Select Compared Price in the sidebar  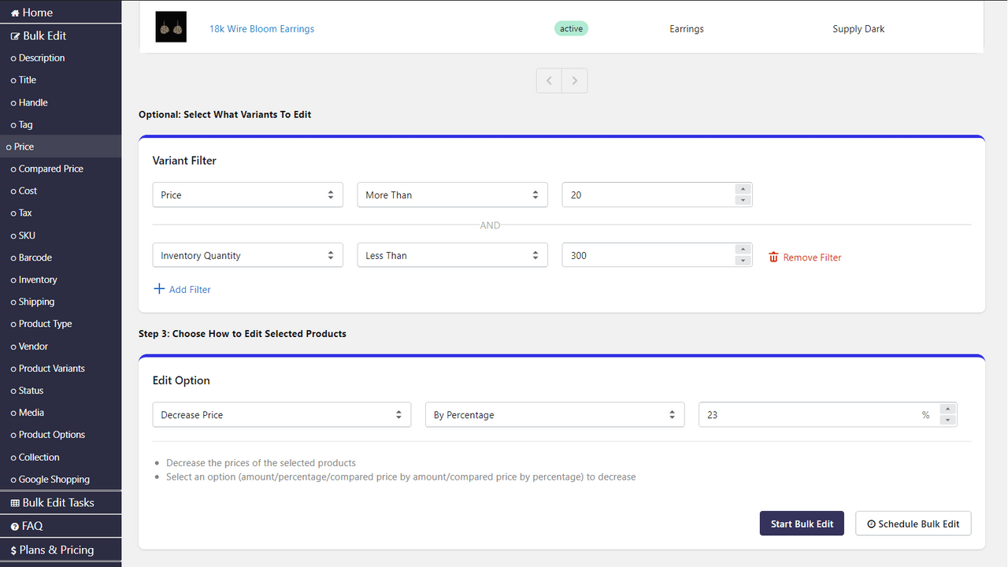tap(47, 169)
